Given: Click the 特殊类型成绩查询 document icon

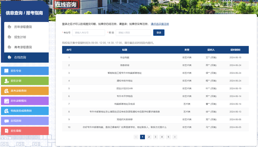Looking at the screenshot, I should [x=7, y=111].
